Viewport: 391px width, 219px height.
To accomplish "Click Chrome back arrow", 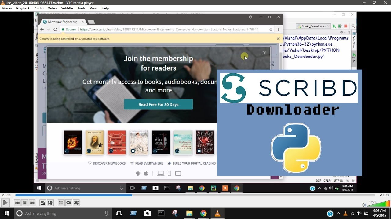I will (x=42, y=30).
